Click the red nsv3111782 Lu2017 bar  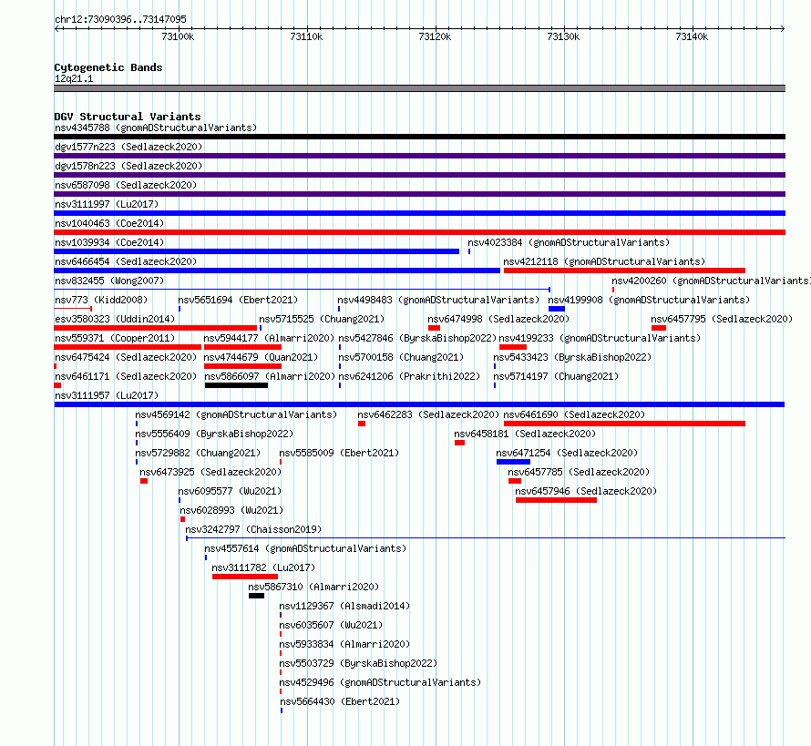point(244,577)
